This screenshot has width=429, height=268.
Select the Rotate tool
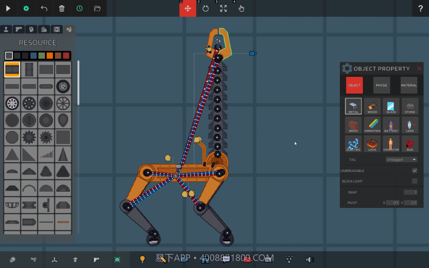(x=205, y=8)
